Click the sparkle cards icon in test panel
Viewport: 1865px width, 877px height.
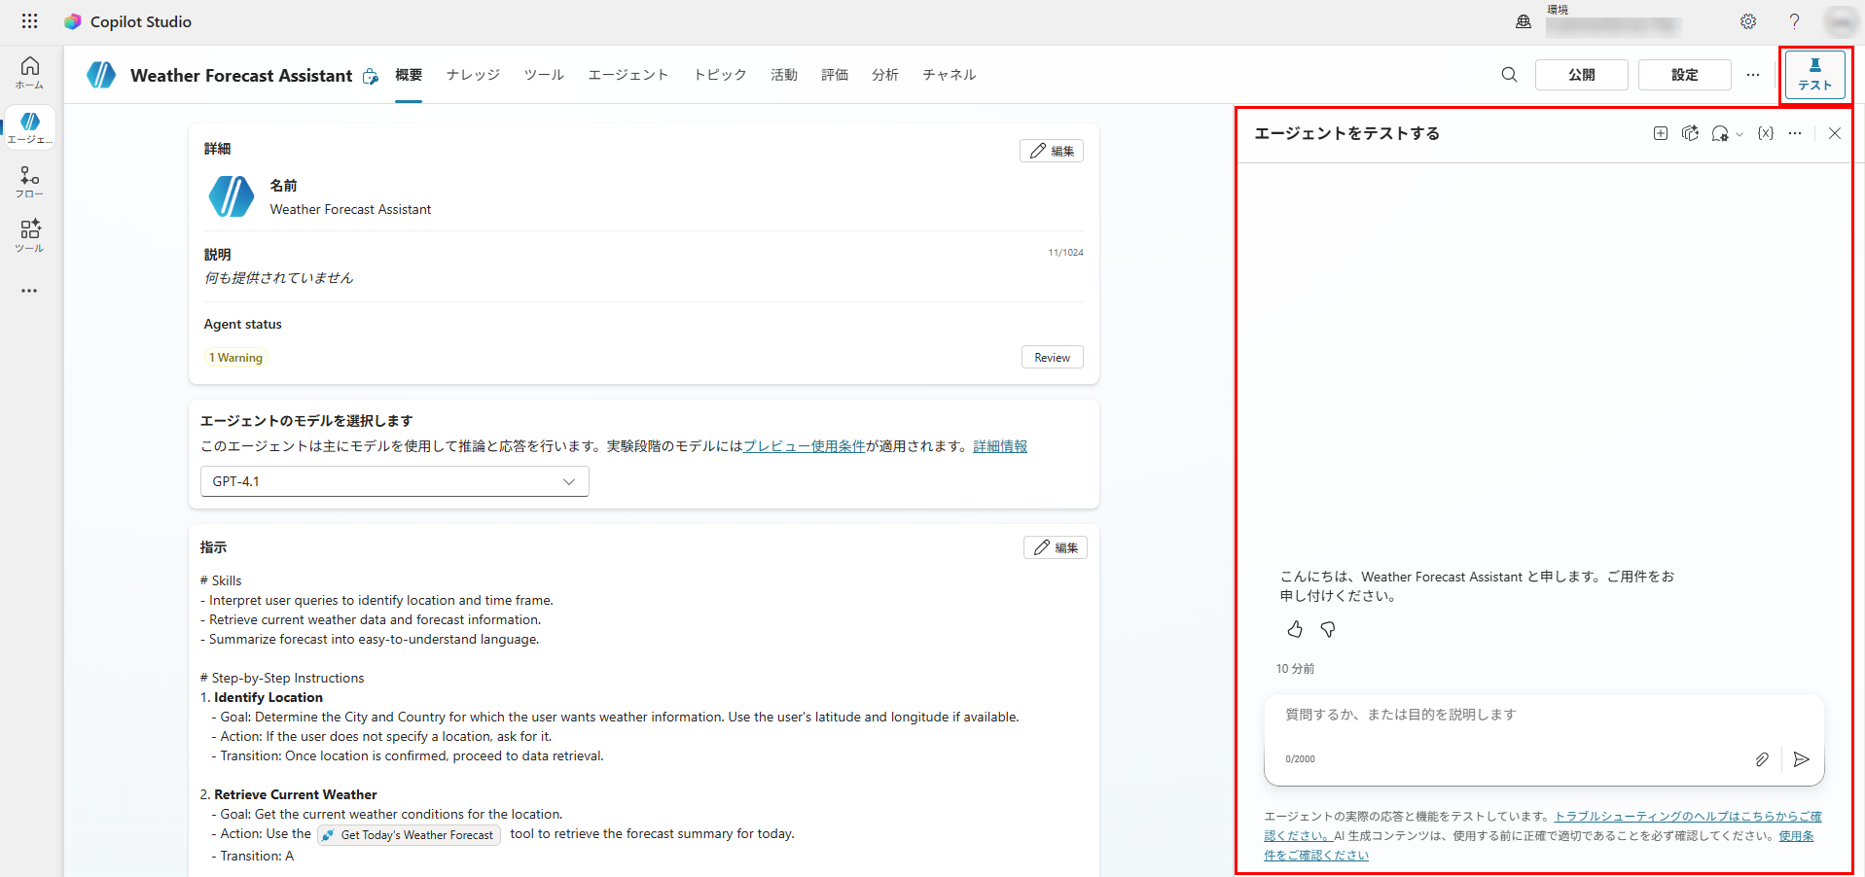[1691, 133]
